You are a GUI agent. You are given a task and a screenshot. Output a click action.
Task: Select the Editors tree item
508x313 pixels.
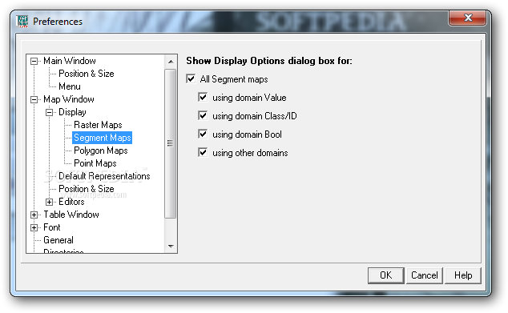point(71,202)
